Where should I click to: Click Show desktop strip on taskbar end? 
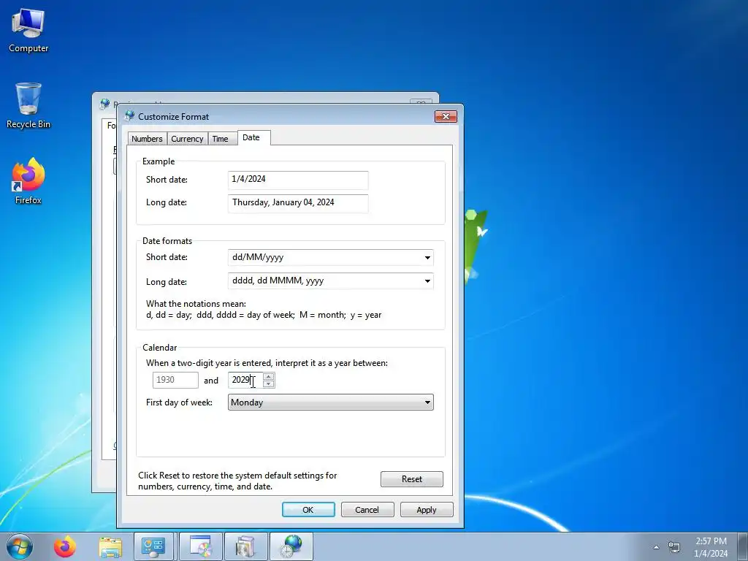(743, 547)
